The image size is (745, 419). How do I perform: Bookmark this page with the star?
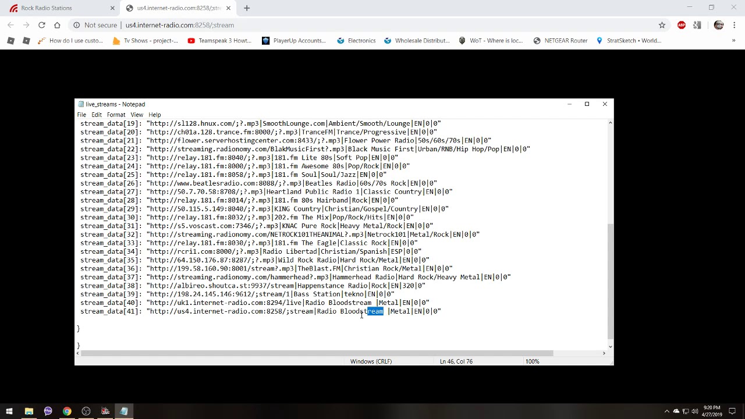[x=662, y=25]
